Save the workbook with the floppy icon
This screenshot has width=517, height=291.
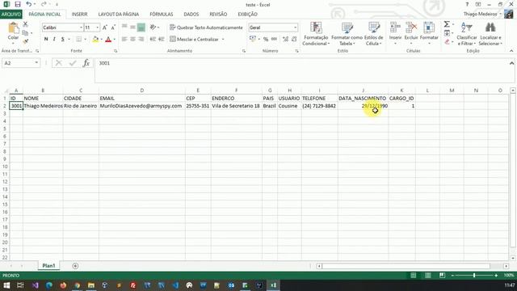click(18, 4)
